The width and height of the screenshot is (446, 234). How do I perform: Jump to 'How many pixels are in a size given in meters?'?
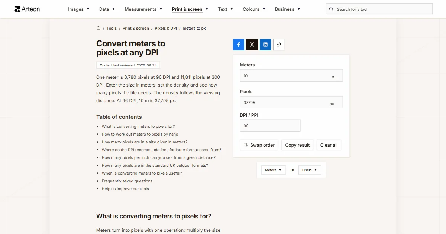pyautogui.click(x=145, y=142)
